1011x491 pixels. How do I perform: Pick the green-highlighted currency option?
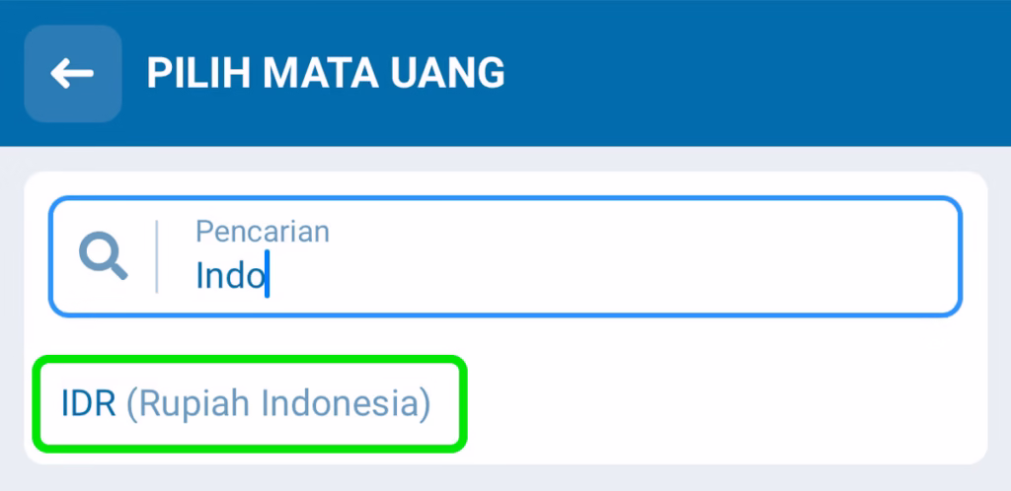pos(249,404)
